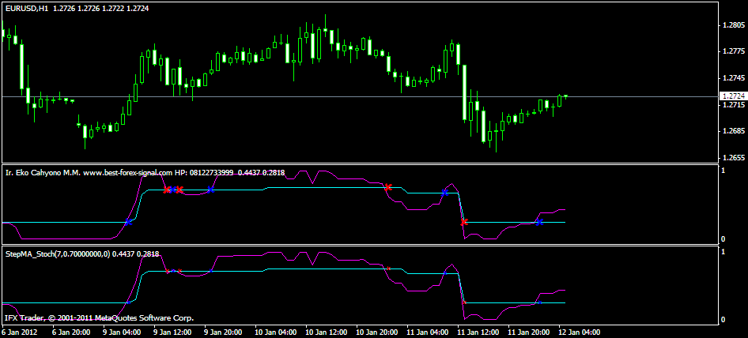Click the Ir. Eko Cahyono indicator label

point(145,173)
